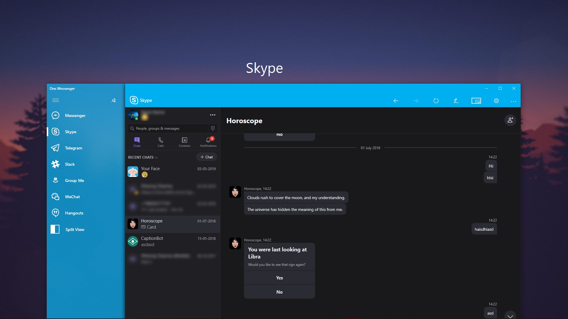Open Notifications with the unread badge
Viewport: 568px width, 319px height.
click(208, 142)
